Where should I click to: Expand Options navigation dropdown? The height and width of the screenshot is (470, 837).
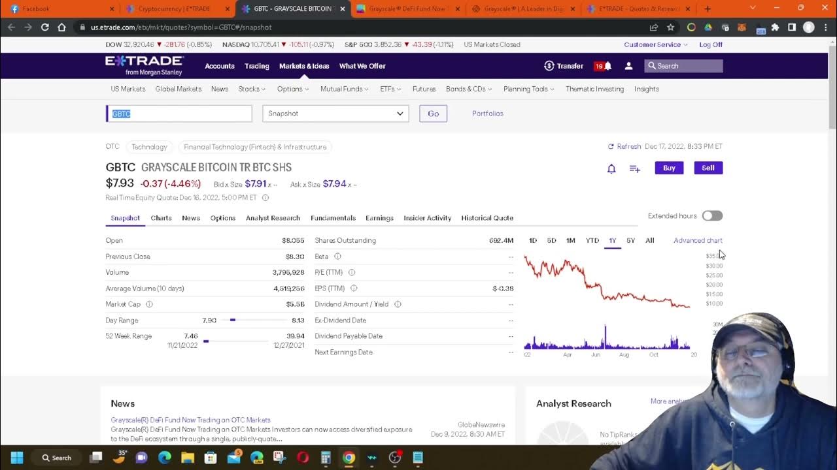point(292,89)
